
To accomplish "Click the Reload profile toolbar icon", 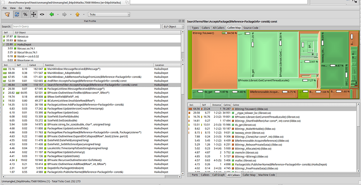I will [17, 14].
